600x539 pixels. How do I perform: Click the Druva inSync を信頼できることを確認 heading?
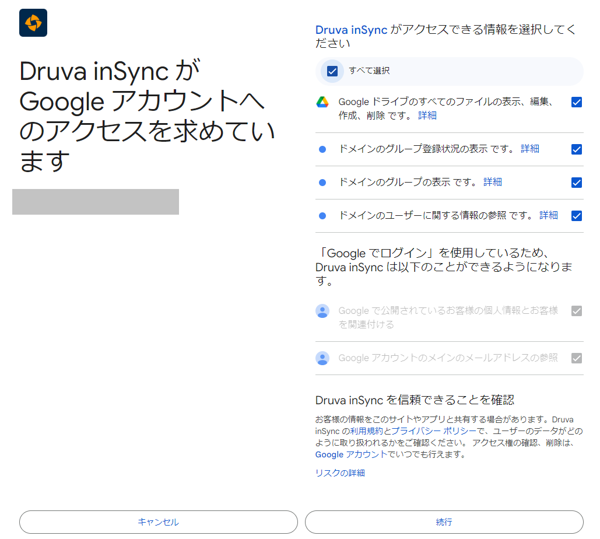(415, 400)
